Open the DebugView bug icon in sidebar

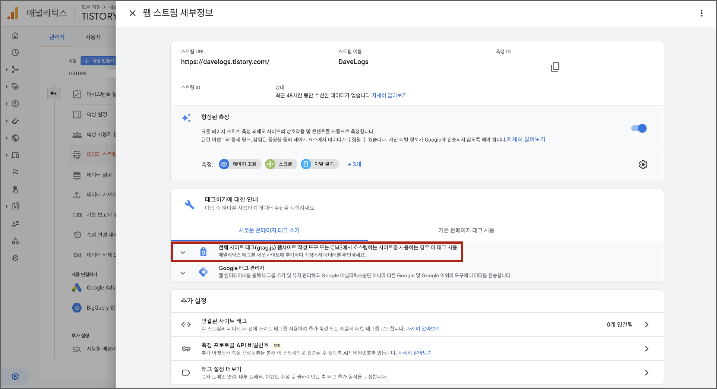coord(15,258)
